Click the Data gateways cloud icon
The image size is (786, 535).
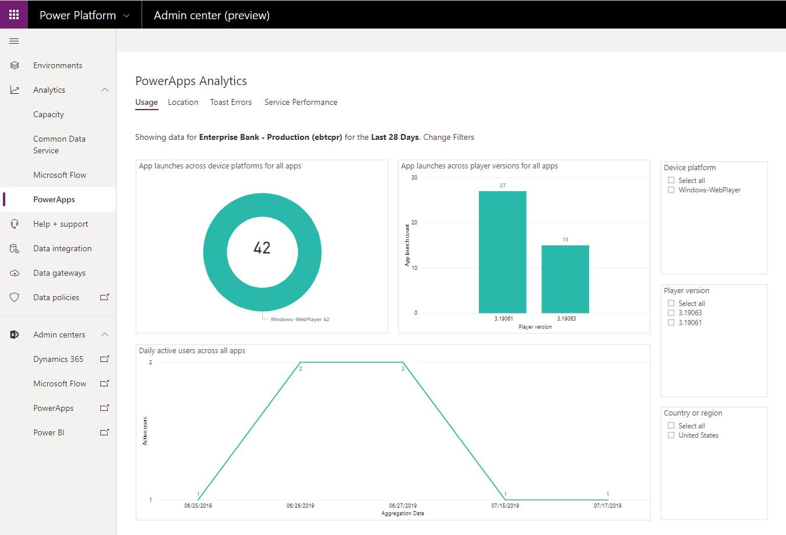(x=15, y=273)
